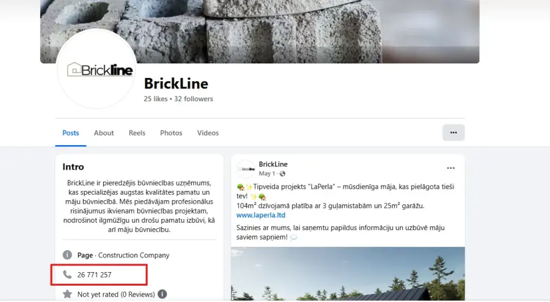
Task: Switch to the Reels tab
Action: pos(137,133)
